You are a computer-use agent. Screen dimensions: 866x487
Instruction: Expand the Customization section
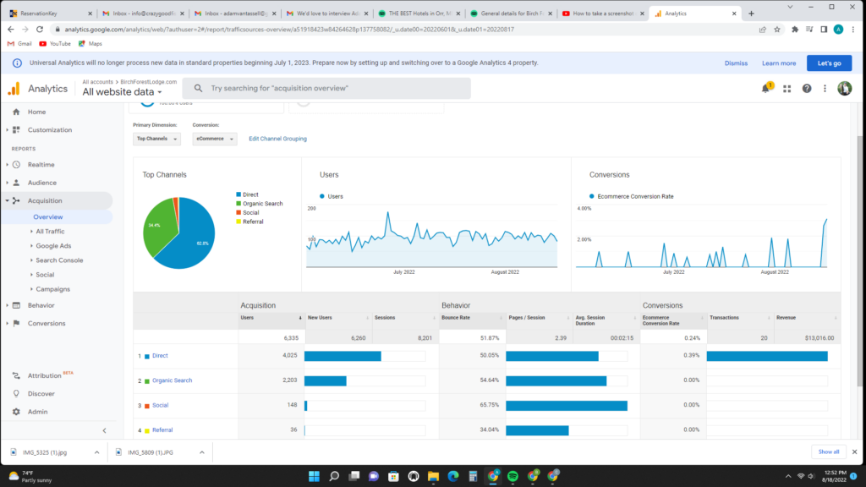click(7, 130)
